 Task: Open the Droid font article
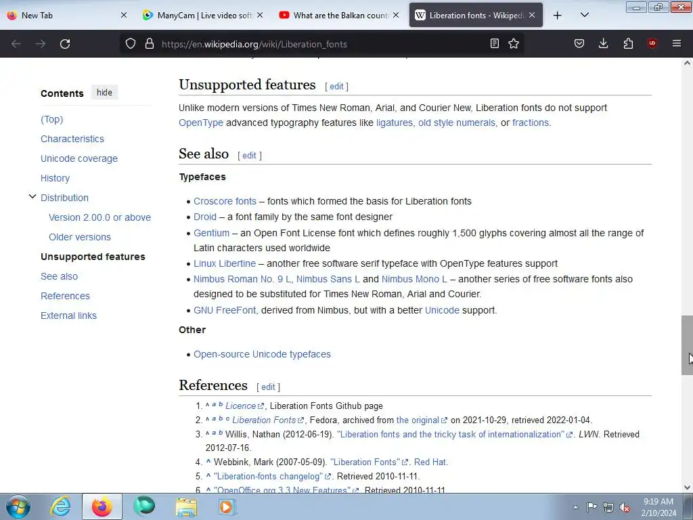tap(205, 217)
